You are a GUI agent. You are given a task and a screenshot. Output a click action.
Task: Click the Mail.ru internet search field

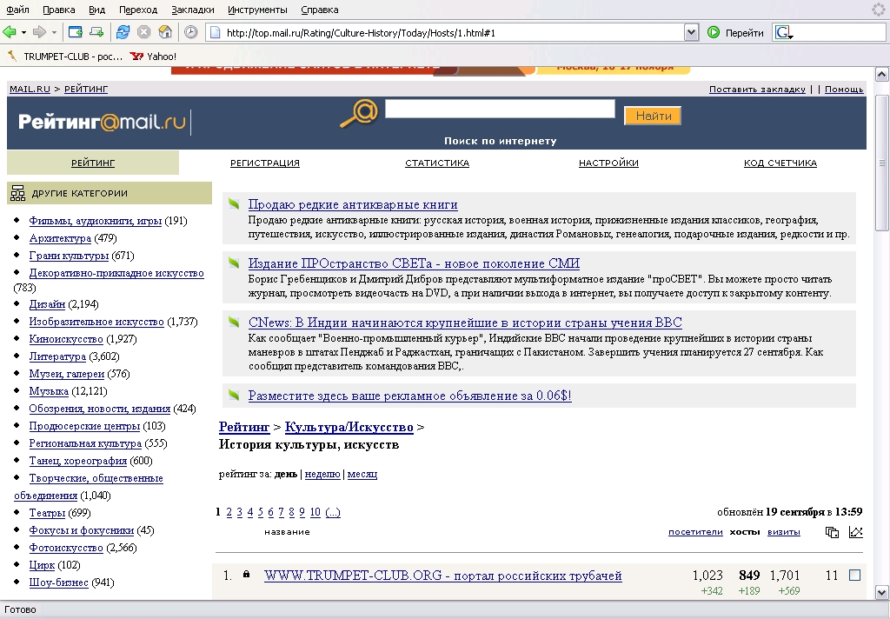click(500, 109)
